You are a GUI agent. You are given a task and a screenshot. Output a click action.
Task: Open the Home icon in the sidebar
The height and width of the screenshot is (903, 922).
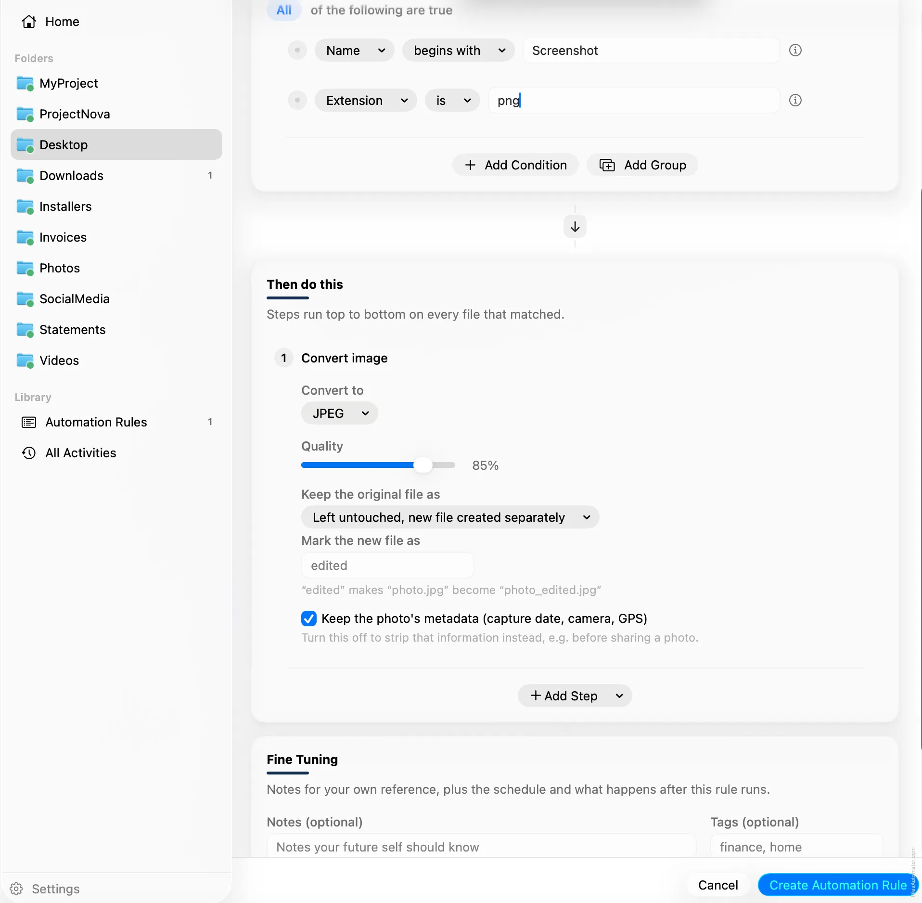tap(29, 22)
